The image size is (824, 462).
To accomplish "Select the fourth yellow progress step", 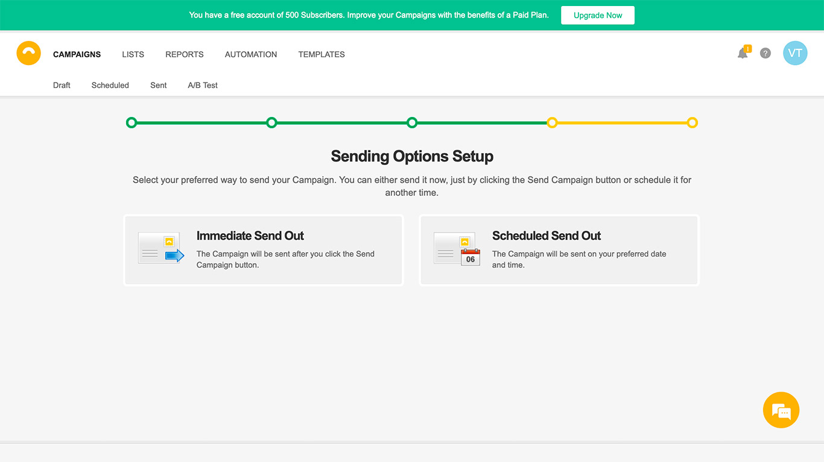I will (552, 123).
